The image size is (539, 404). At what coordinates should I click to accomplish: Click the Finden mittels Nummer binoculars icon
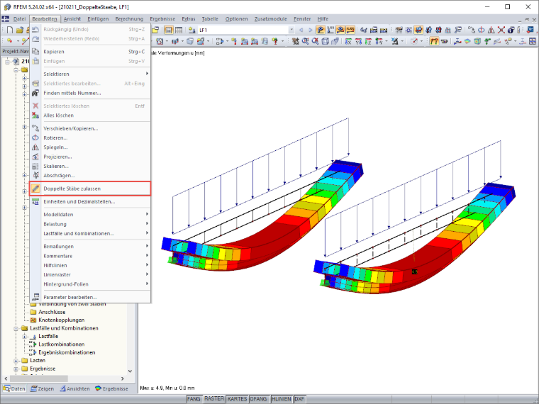[x=35, y=93]
